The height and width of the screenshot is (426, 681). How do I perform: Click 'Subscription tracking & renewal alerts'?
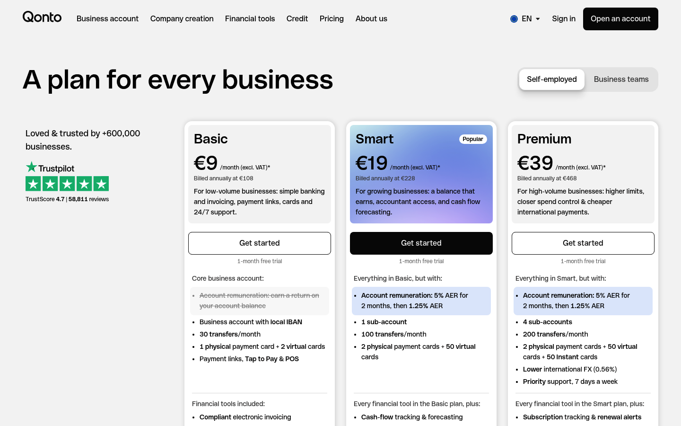coord(582,417)
